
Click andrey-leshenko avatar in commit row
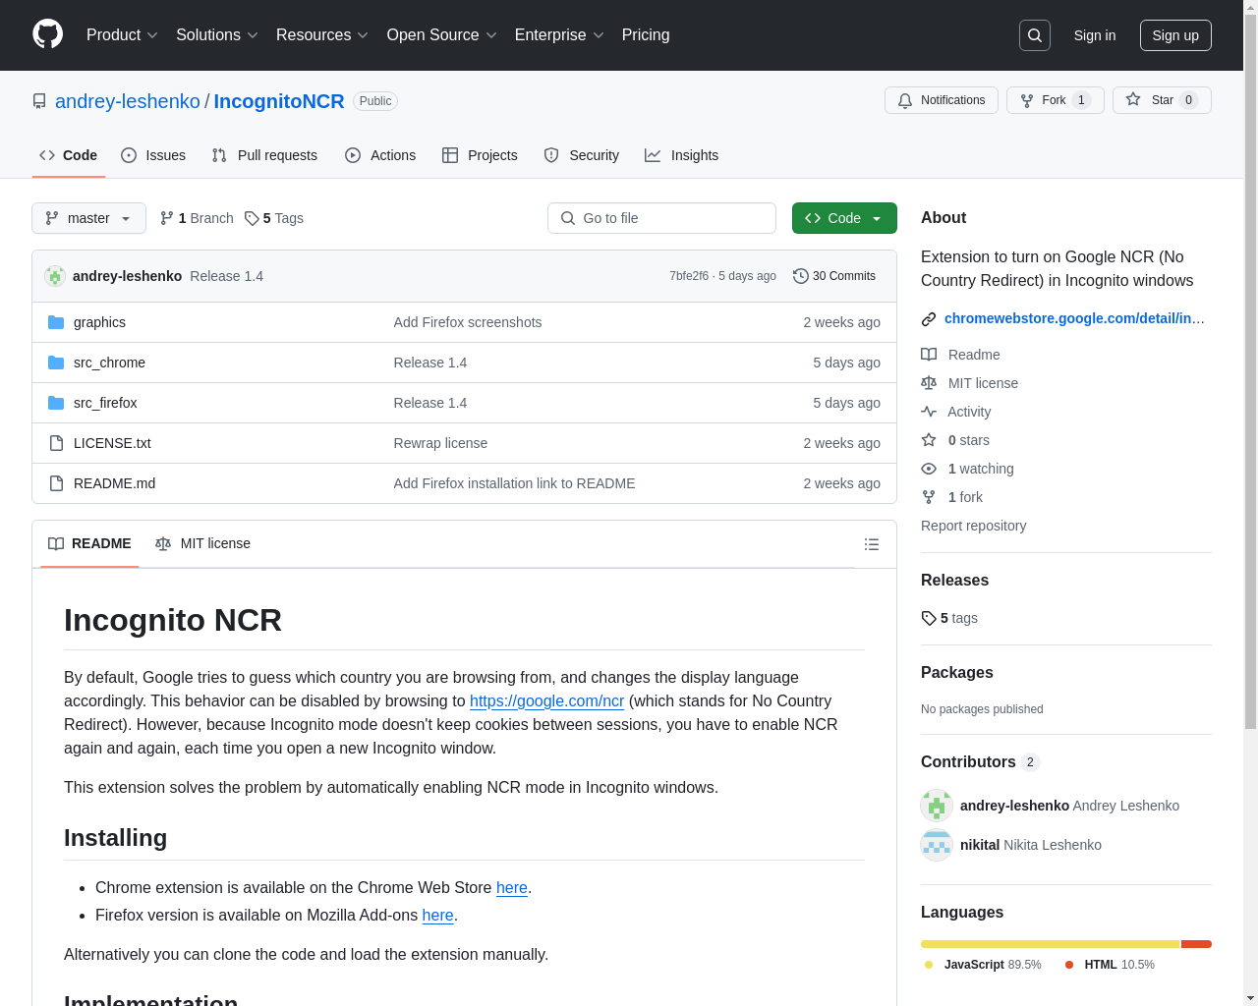click(55, 276)
